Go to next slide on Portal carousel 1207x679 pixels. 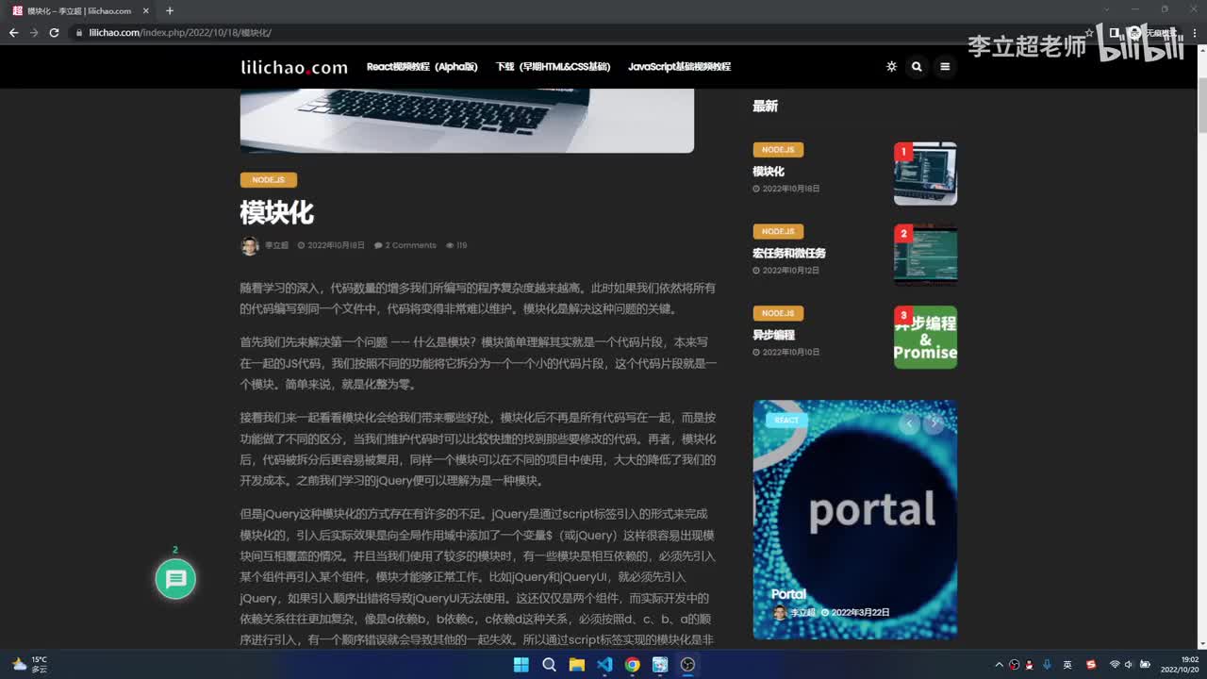coord(934,423)
